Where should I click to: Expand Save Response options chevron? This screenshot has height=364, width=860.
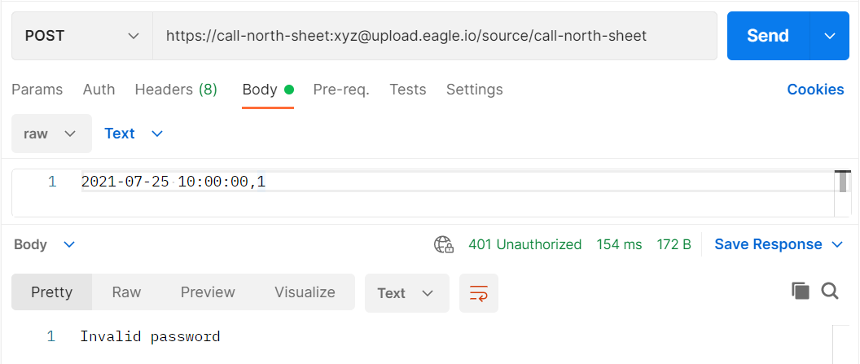837,244
